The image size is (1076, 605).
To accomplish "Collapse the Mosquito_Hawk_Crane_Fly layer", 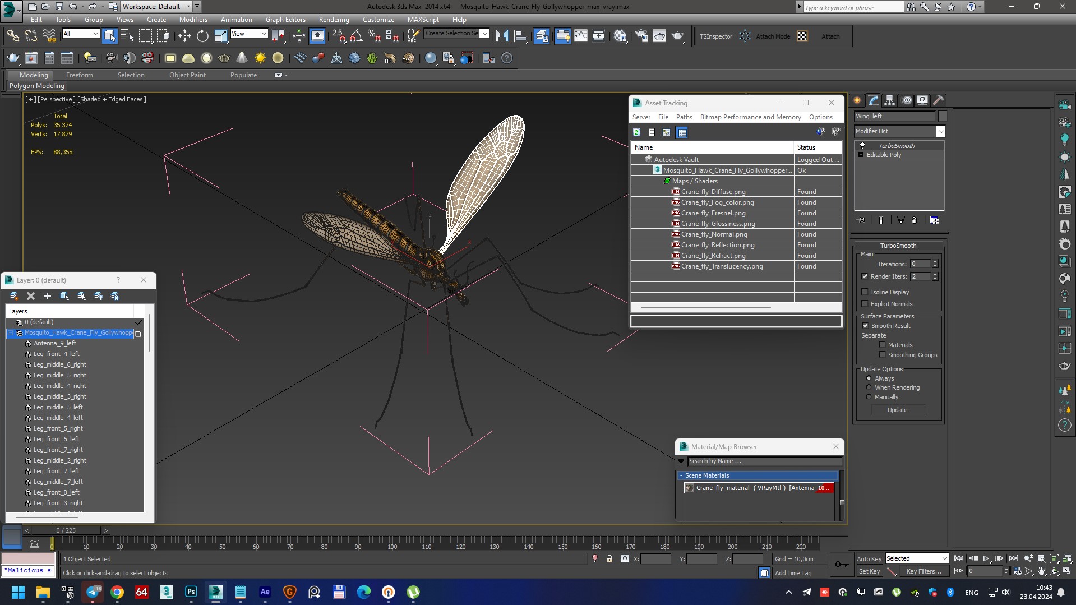I will point(10,333).
